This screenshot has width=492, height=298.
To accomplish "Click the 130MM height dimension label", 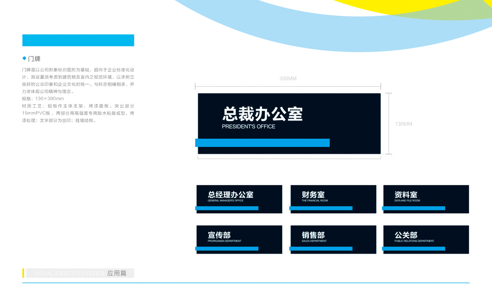I will (403, 124).
